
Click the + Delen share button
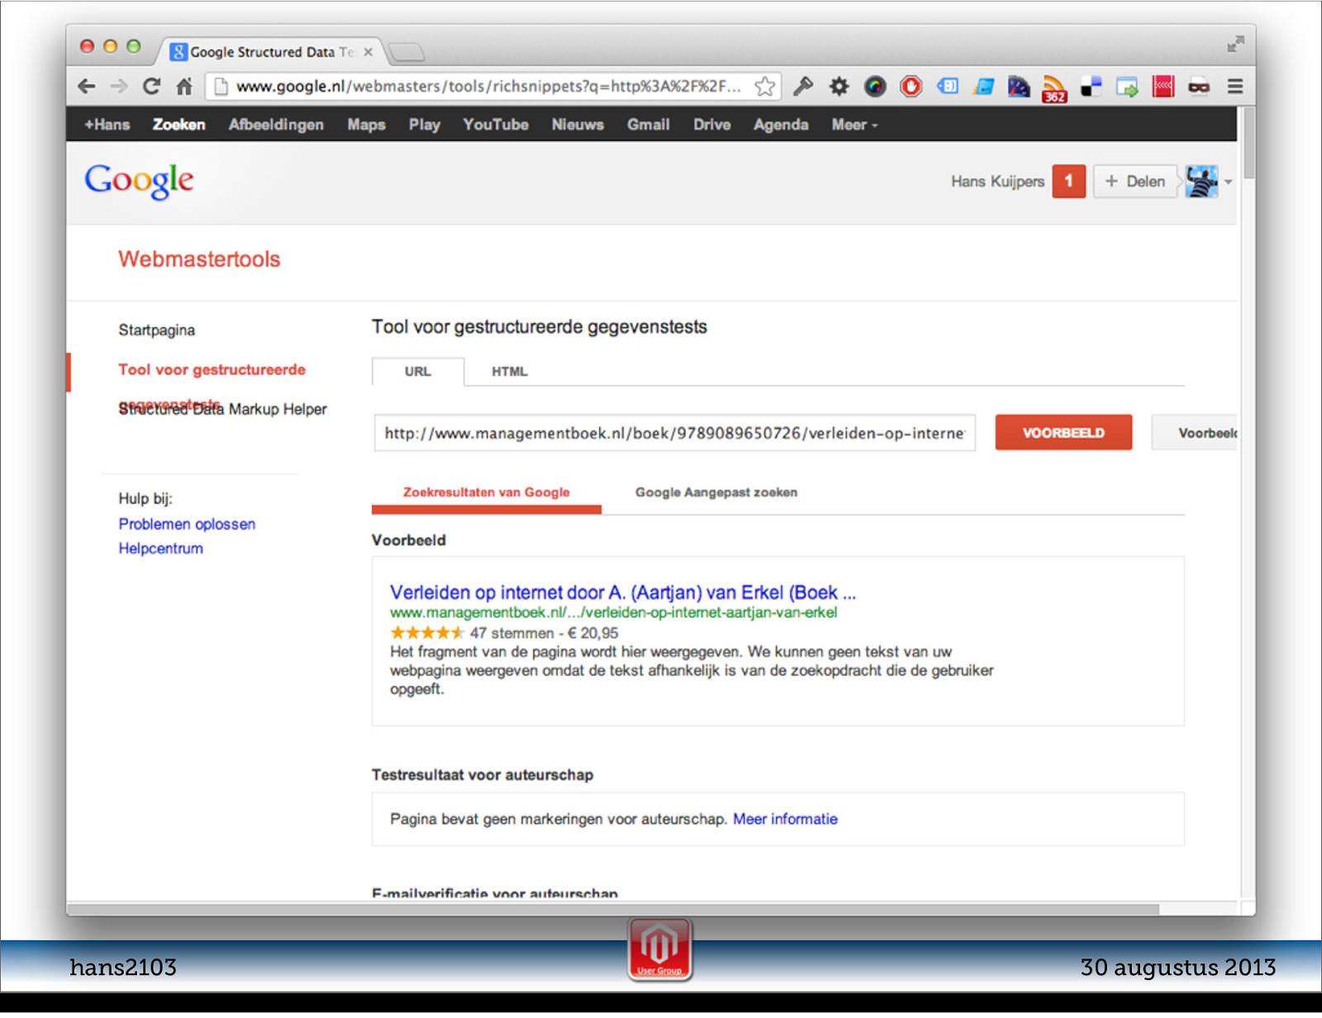(1134, 181)
